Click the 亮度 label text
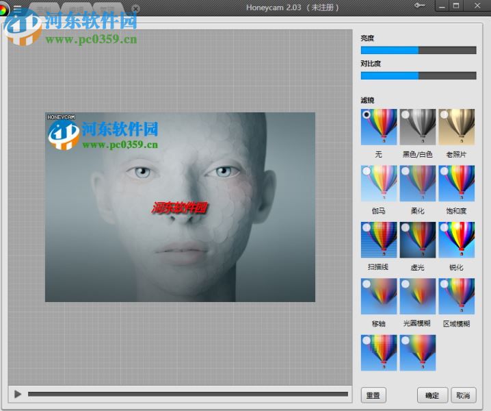Viewport: 491px width, 411px height. [x=367, y=38]
